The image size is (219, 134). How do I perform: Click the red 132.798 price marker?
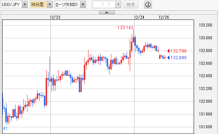(x=177, y=51)
